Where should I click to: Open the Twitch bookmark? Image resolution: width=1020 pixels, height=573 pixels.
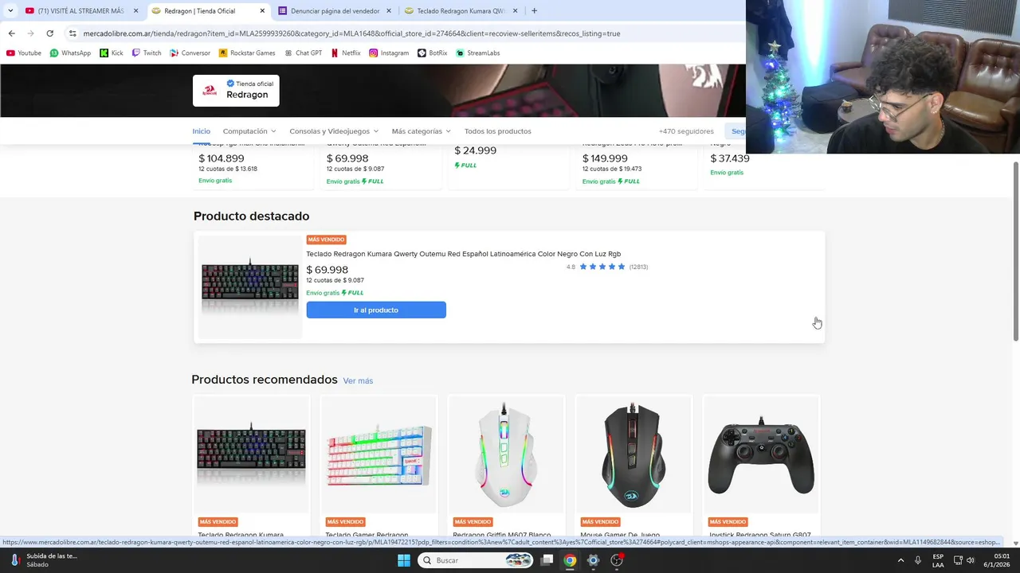tap(146, 53)
